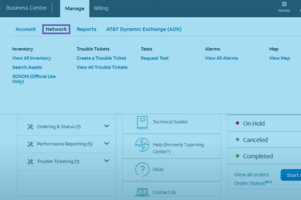301x200 pixels.
Task: Open Order Status BETA link
Action: coord(253,183)
